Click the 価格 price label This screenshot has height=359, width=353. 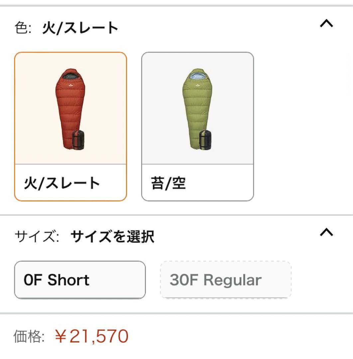[x=31, y=337]
